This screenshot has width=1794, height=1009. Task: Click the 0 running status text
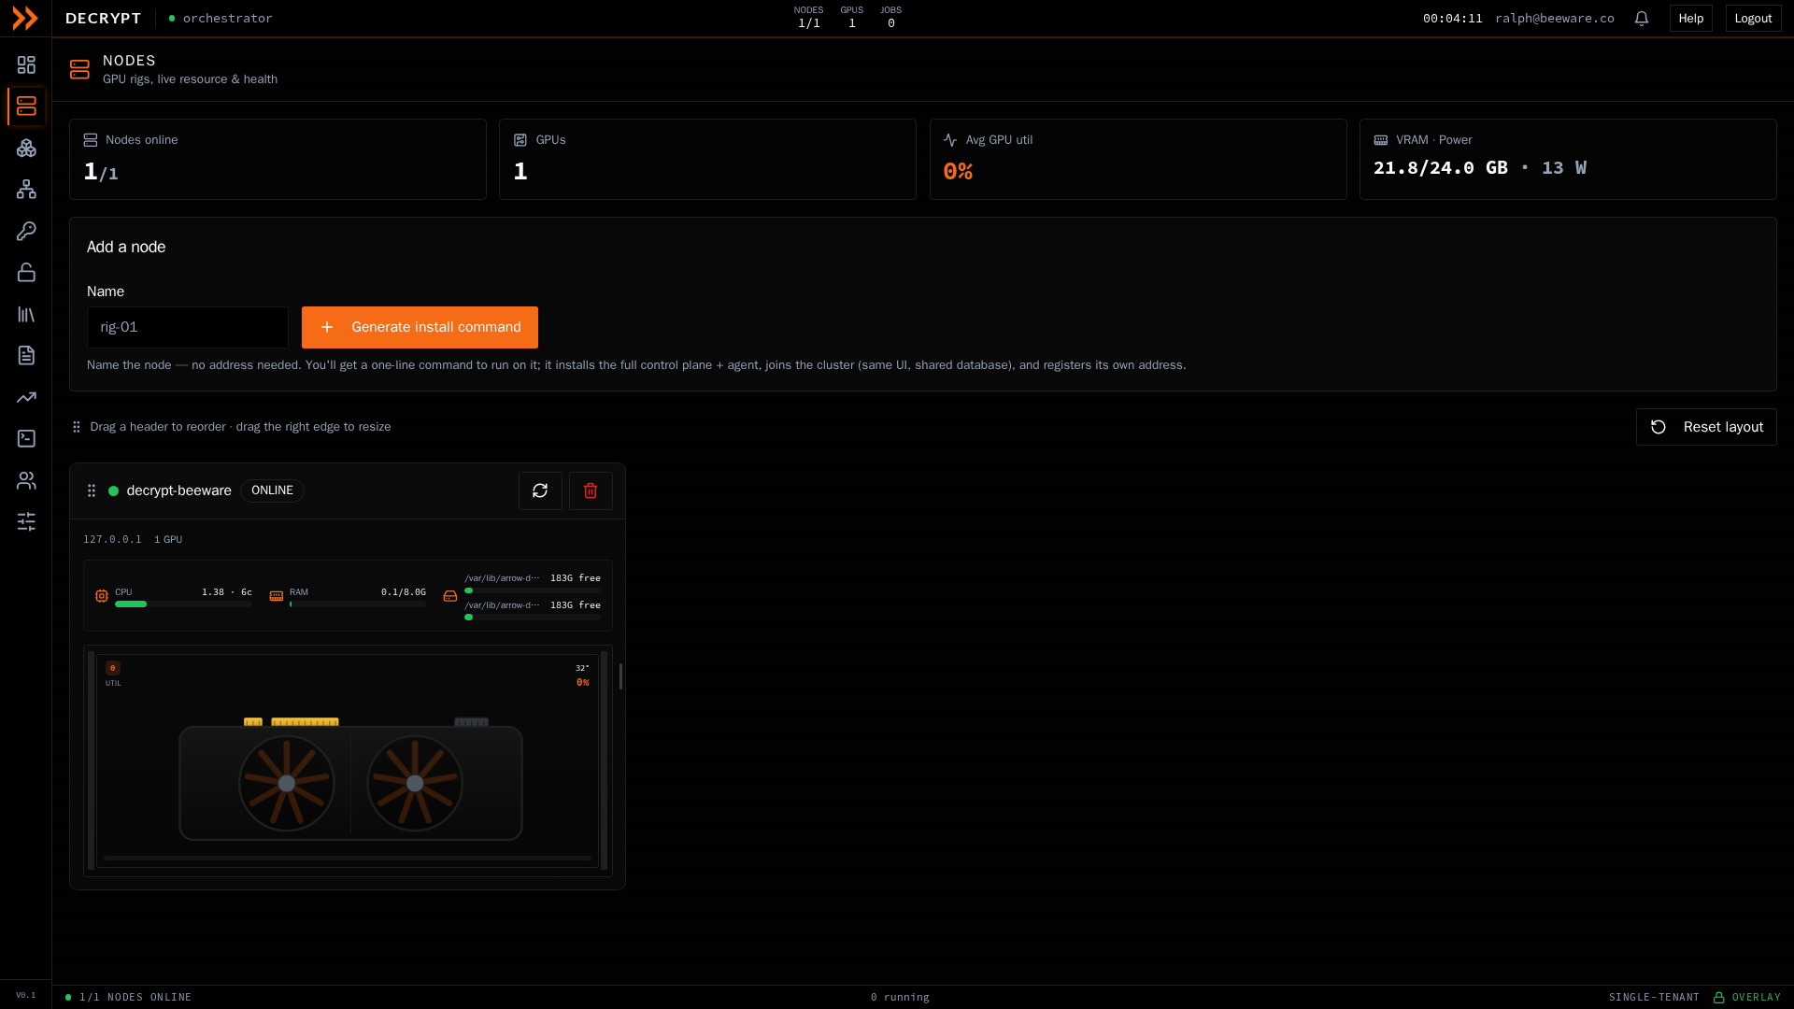(x=900, y=998)
